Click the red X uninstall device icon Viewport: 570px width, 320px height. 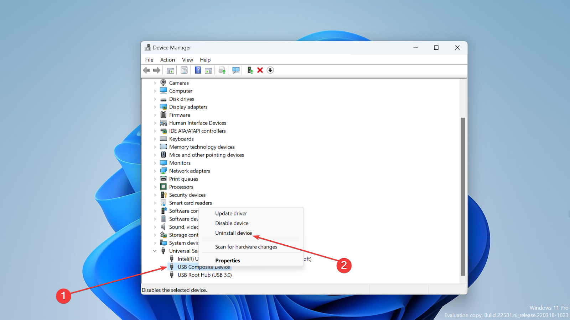[260, 70]
